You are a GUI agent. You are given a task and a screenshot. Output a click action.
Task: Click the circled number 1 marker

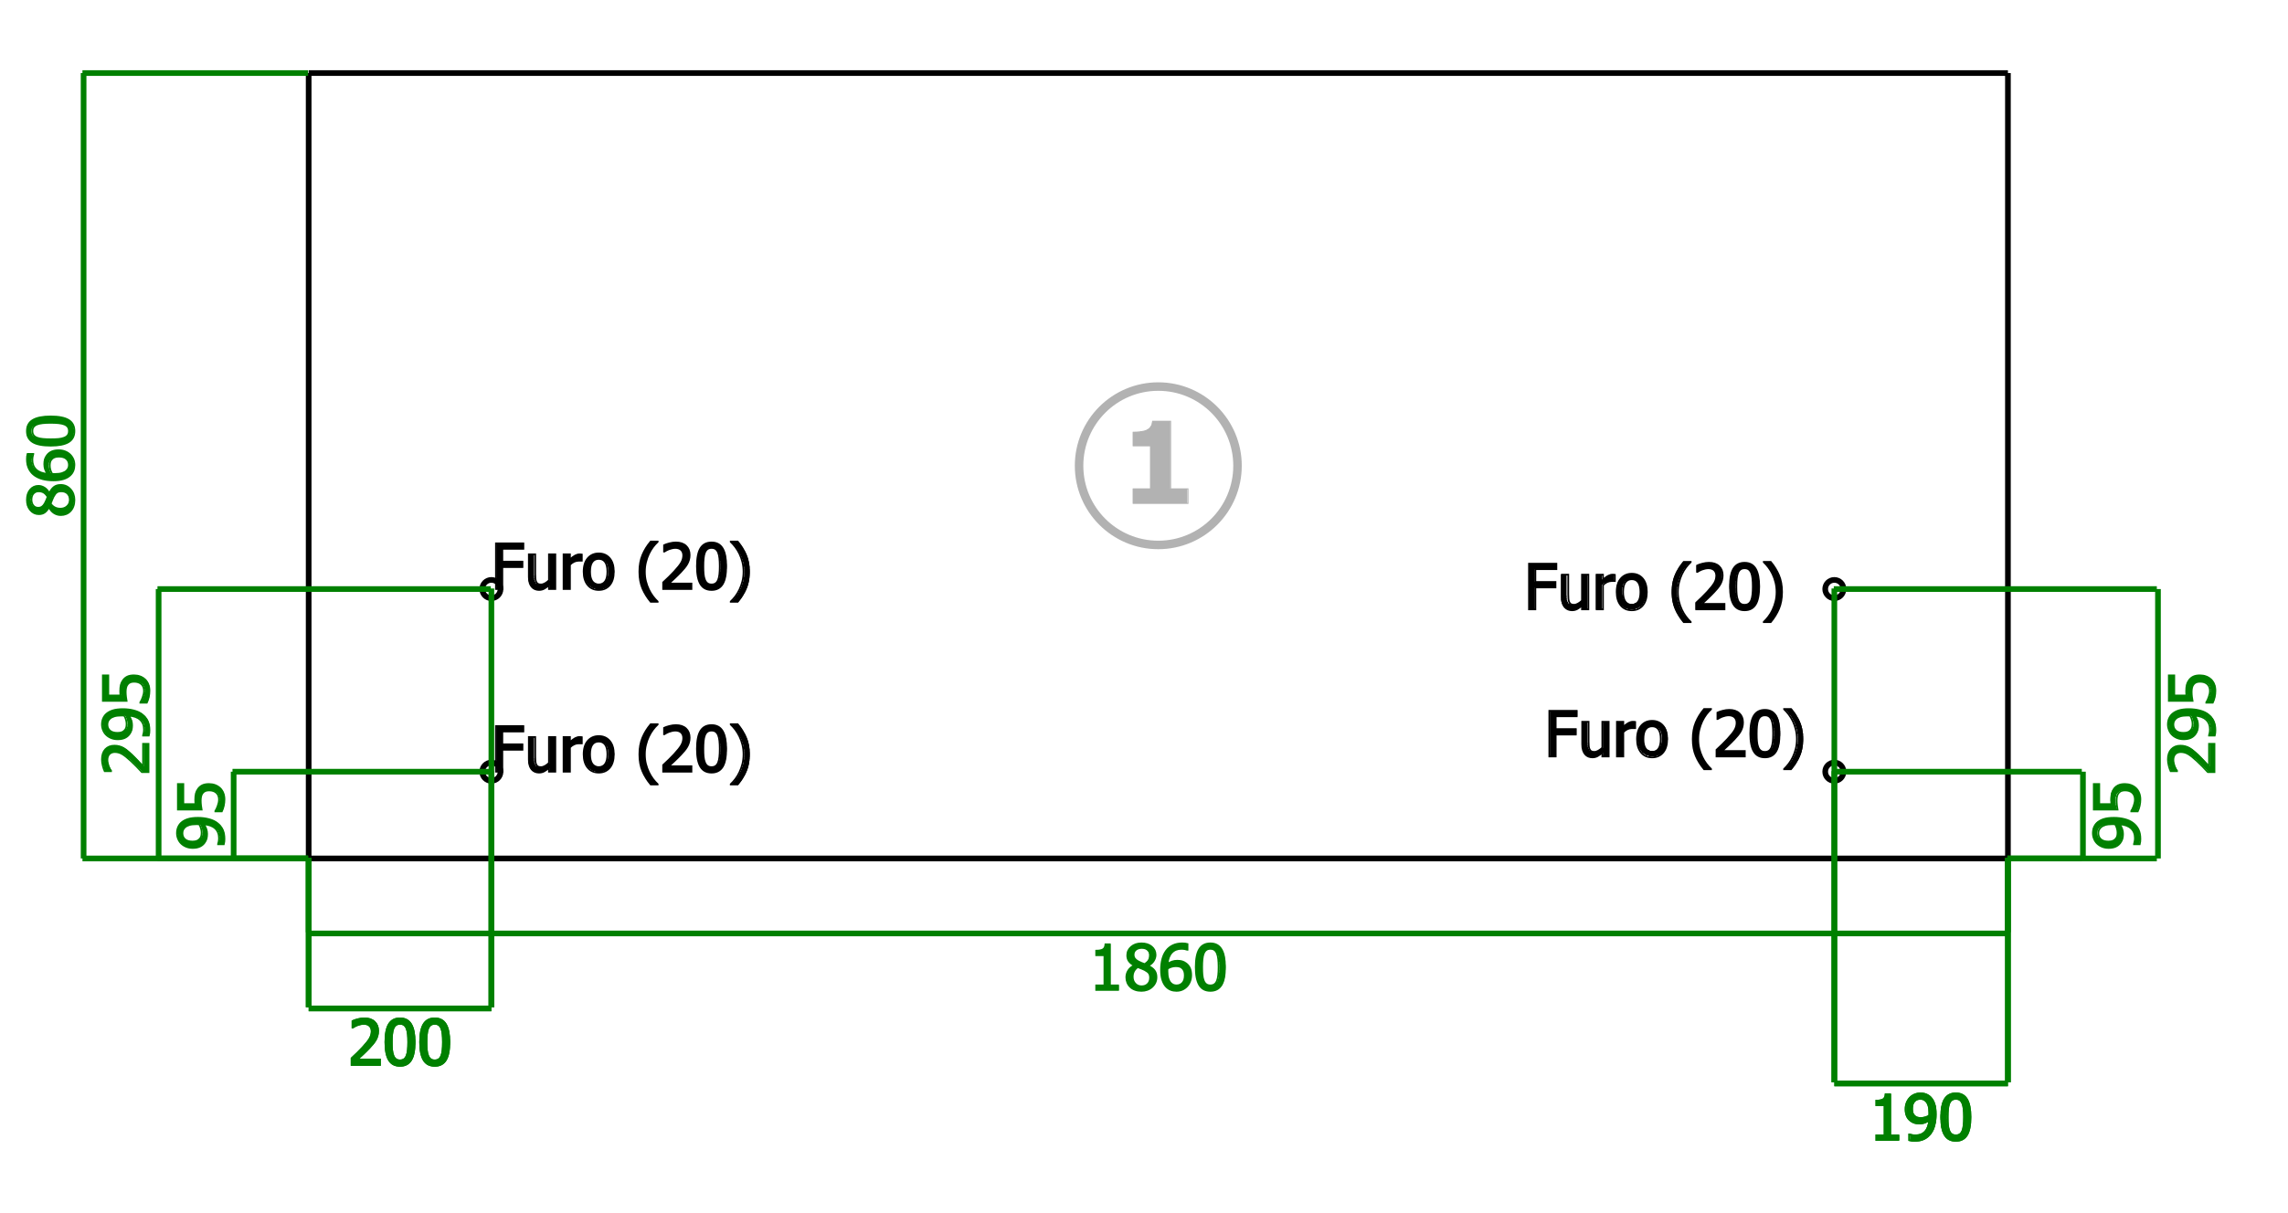(1158, 466)
